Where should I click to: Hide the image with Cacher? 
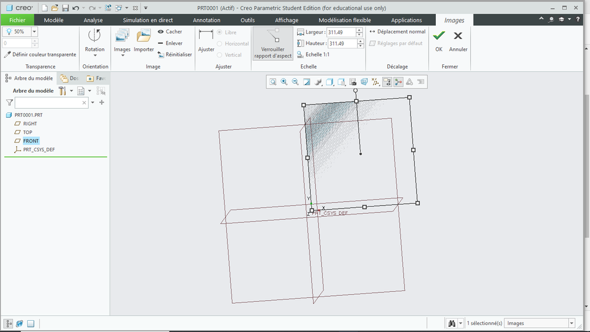(x=170, y=32)
